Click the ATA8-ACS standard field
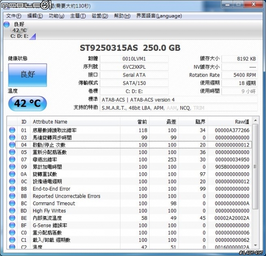 tap(179, 100)
